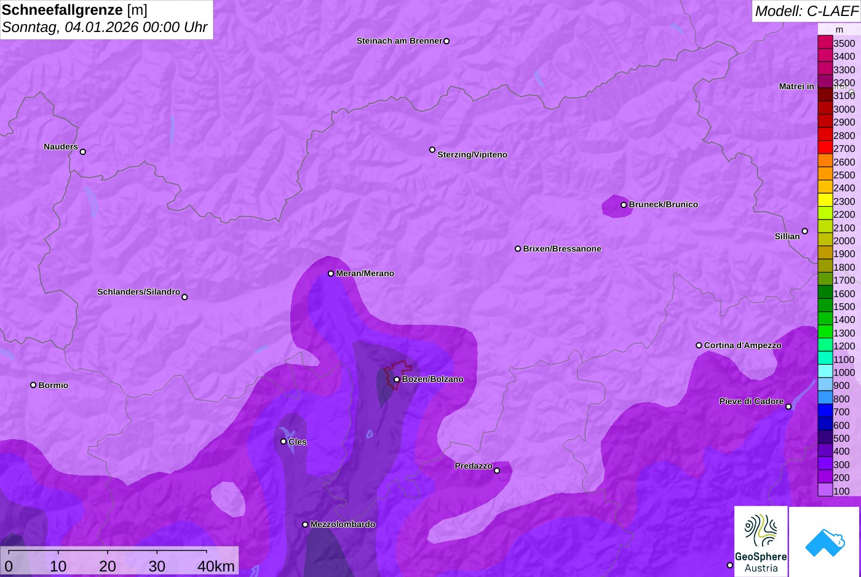Screen dimensions: 861x577
Task: Click the Bozen/Bolzano city marker
Action: point(397,380)
